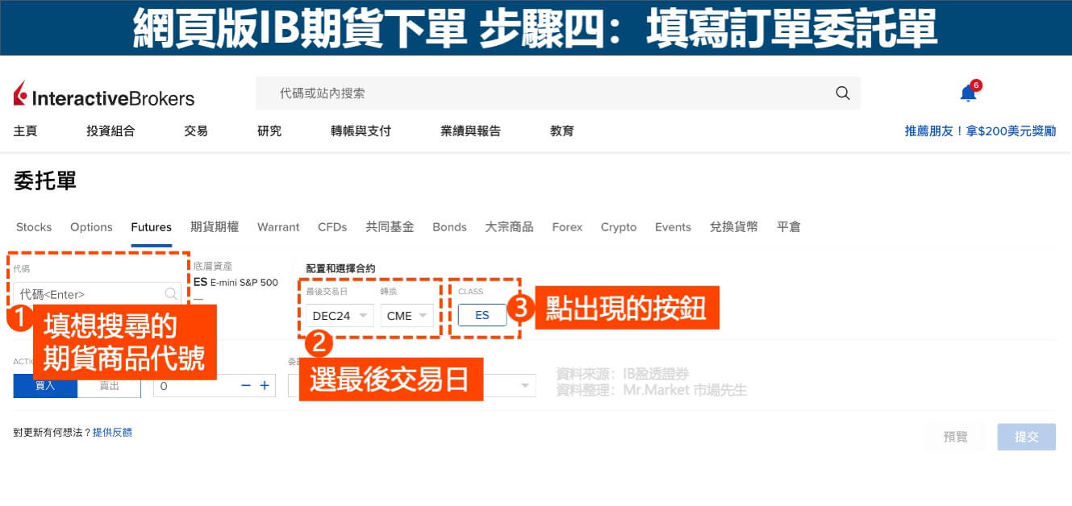Switch to the CFDs tab
Image resolution: width=1072 pixels, height=506 pixels.
[332, 227]
